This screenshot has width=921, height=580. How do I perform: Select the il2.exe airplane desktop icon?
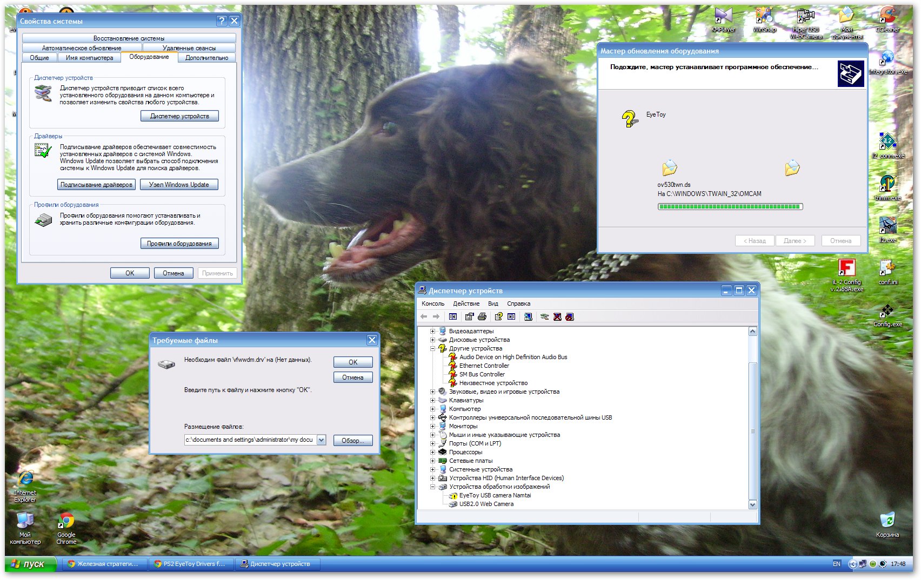(x=887, y=231)
